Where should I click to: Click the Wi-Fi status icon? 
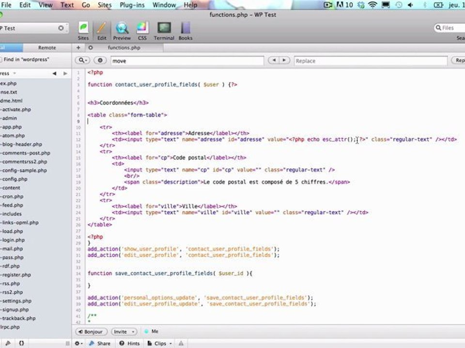372,5
